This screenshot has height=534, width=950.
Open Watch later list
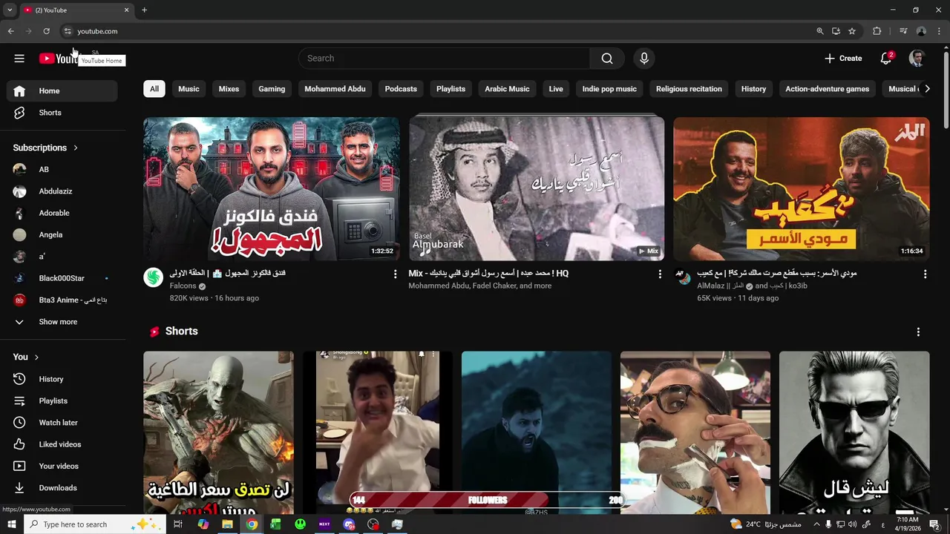point(62,423)
